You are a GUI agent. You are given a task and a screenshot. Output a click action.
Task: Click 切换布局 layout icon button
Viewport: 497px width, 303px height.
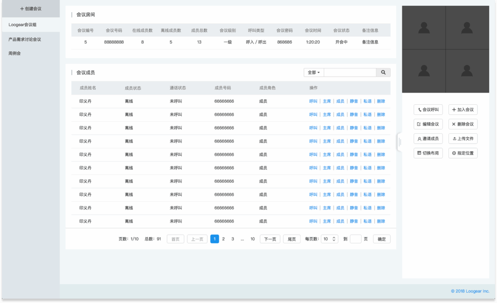coord(428,153)
